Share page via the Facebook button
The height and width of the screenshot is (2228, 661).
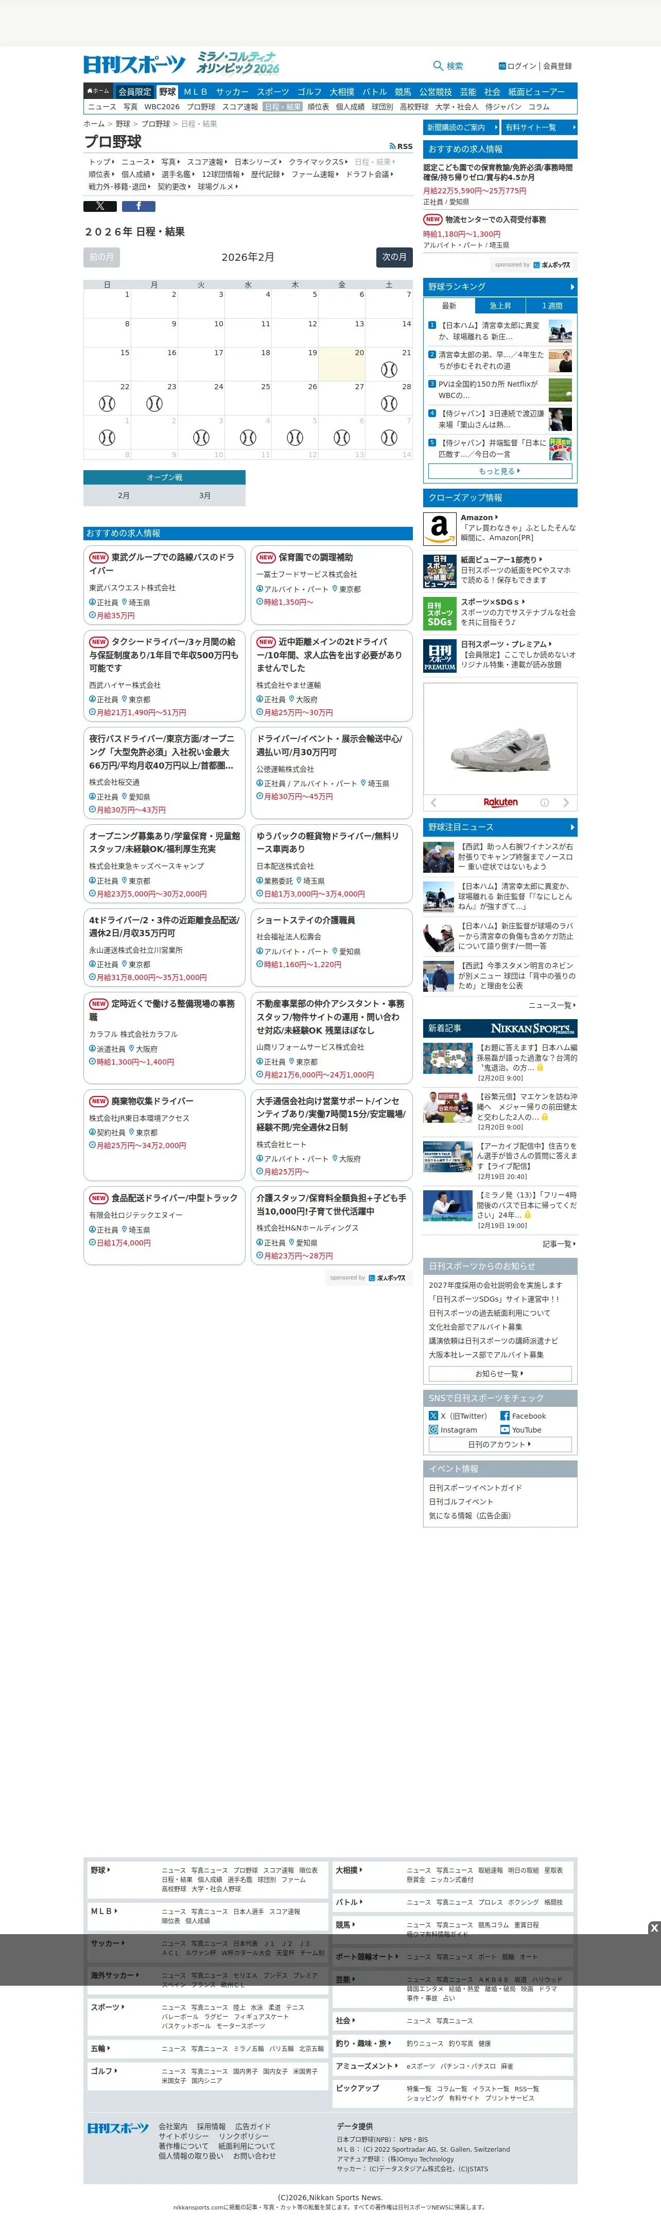138,206
